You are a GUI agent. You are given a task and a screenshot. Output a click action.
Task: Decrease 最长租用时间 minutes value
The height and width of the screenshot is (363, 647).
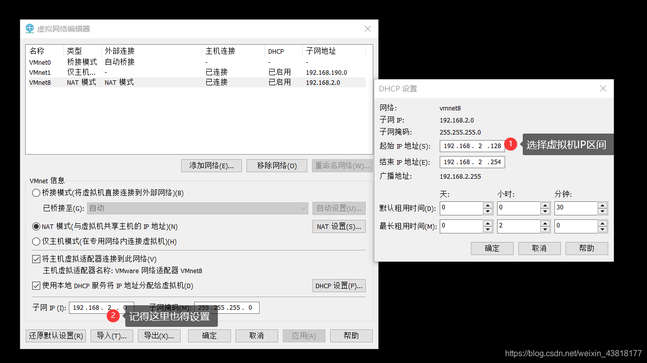pyautogui.click(x=602, y=229)
